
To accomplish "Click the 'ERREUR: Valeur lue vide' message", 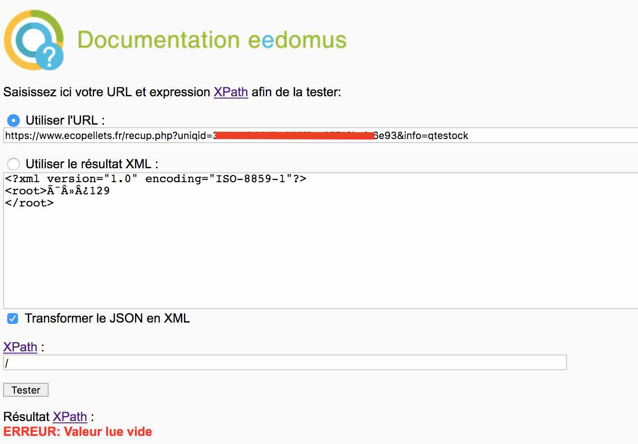I will coord(77,432).
